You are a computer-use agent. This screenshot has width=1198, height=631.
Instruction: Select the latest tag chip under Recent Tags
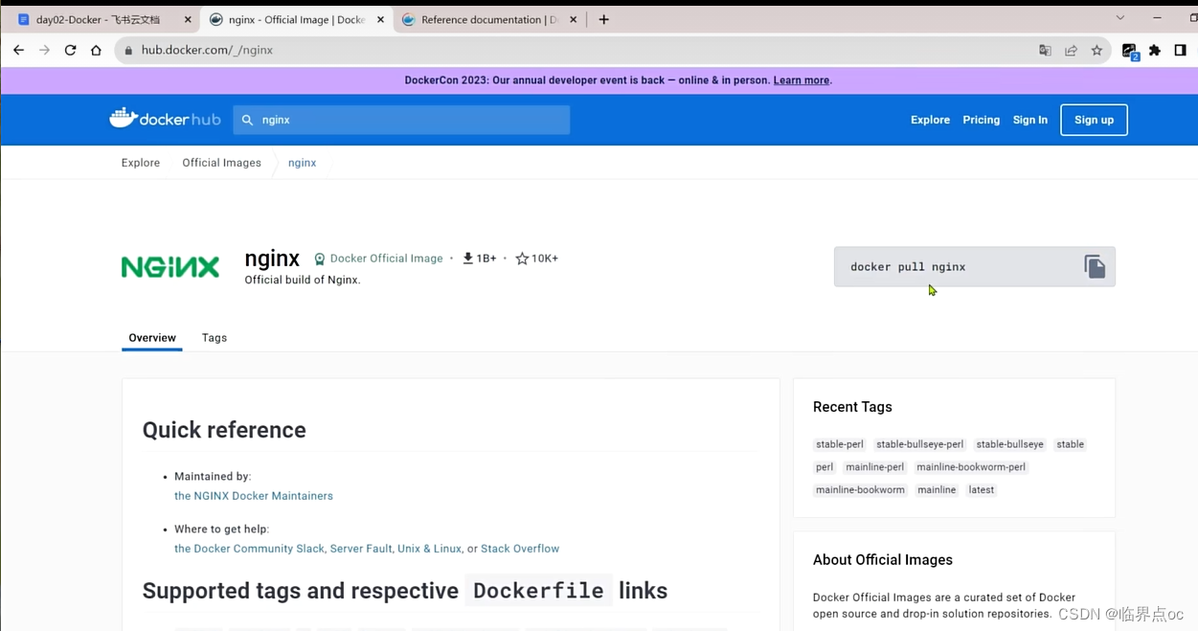point(981,489)
